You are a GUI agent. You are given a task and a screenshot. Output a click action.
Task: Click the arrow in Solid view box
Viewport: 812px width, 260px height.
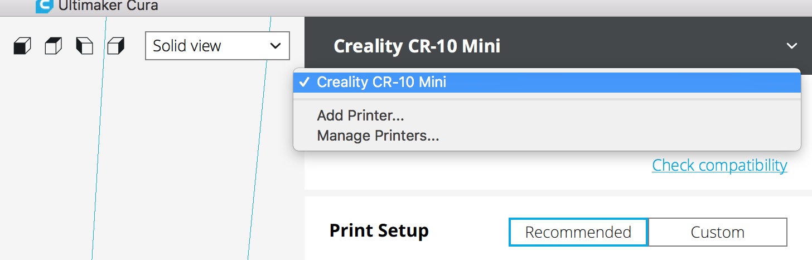tap(275, 46)
